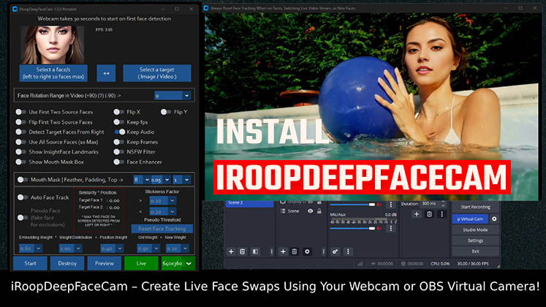Viewport: 546px width, 307px height.
Task: Click the Preview button
Action: [x=104, y=263]
